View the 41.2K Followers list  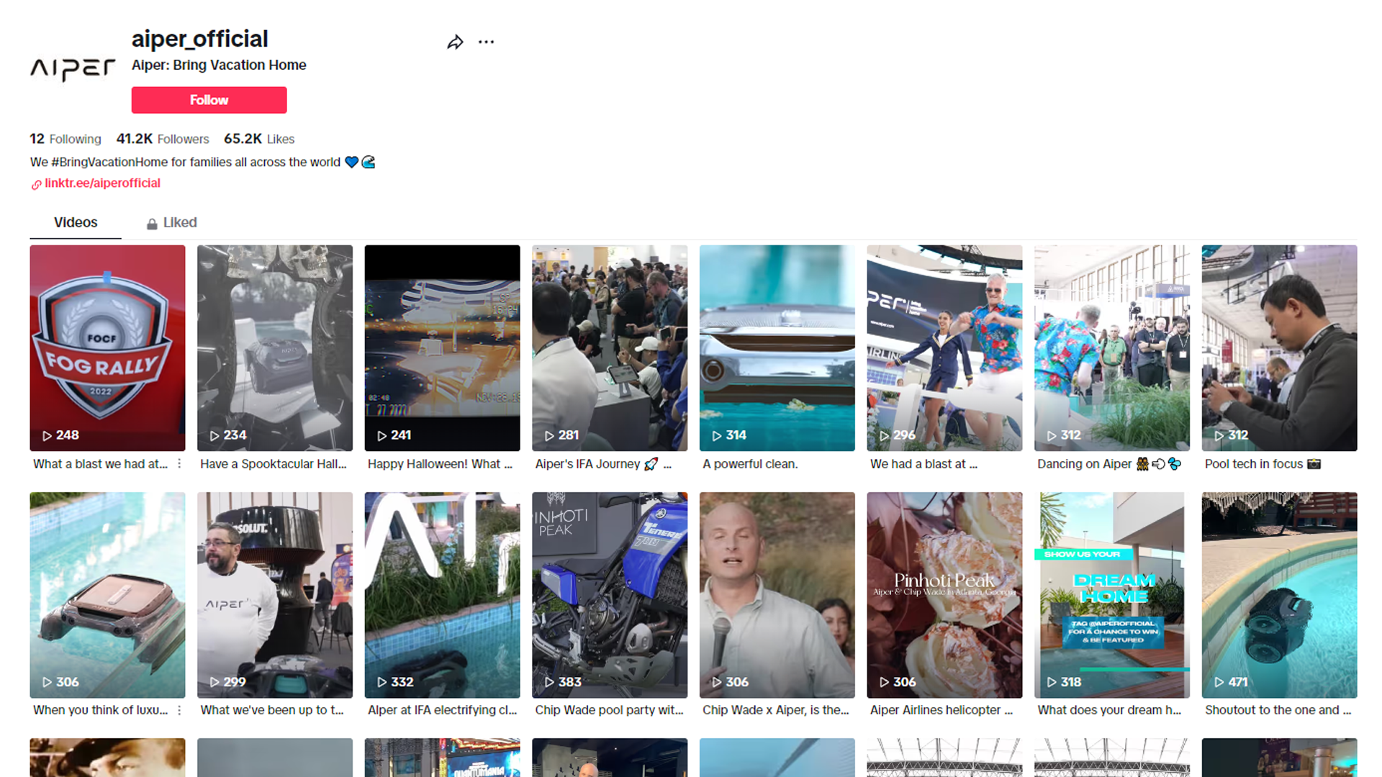pos(163,139)
